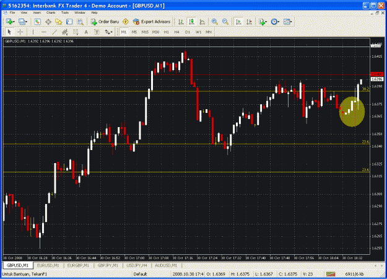
Task: Switch timeframe to M5
Action: [134, 32]
